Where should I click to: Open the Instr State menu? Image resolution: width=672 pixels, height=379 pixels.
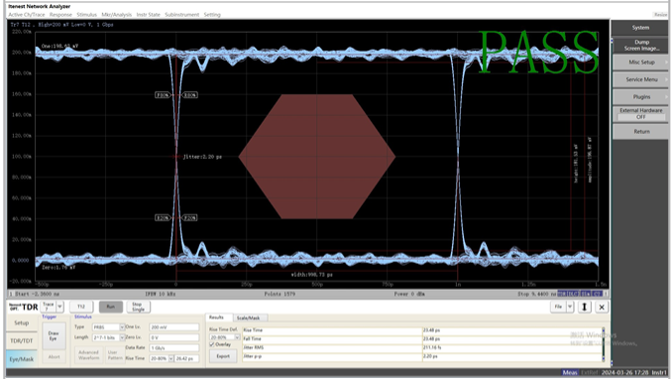149,15
